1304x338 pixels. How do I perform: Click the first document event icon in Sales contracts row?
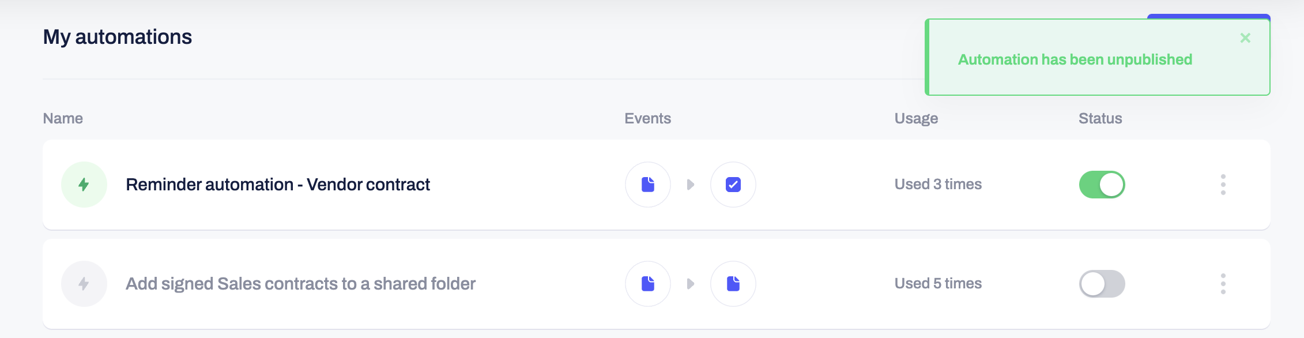pos(648,284)
